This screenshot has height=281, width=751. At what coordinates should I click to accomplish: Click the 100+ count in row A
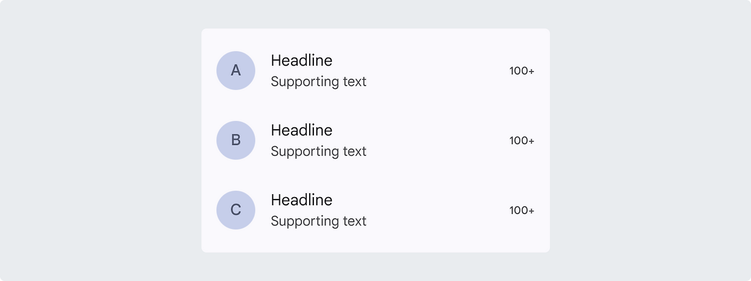522,71
